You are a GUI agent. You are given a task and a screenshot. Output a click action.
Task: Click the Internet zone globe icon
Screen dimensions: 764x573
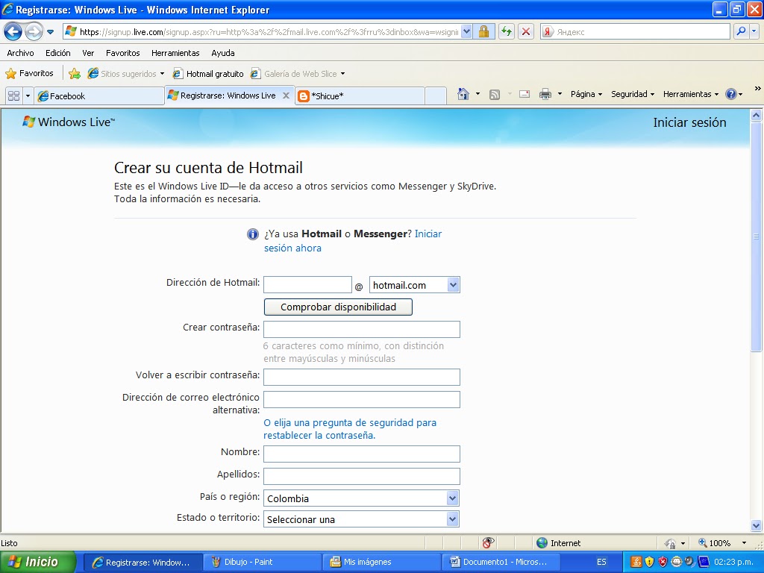(x=542, y=543)
